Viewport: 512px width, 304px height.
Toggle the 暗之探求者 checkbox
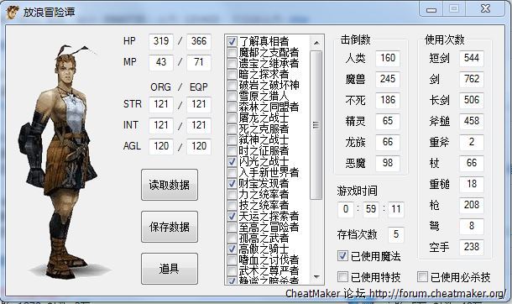(x=232, y=74)
